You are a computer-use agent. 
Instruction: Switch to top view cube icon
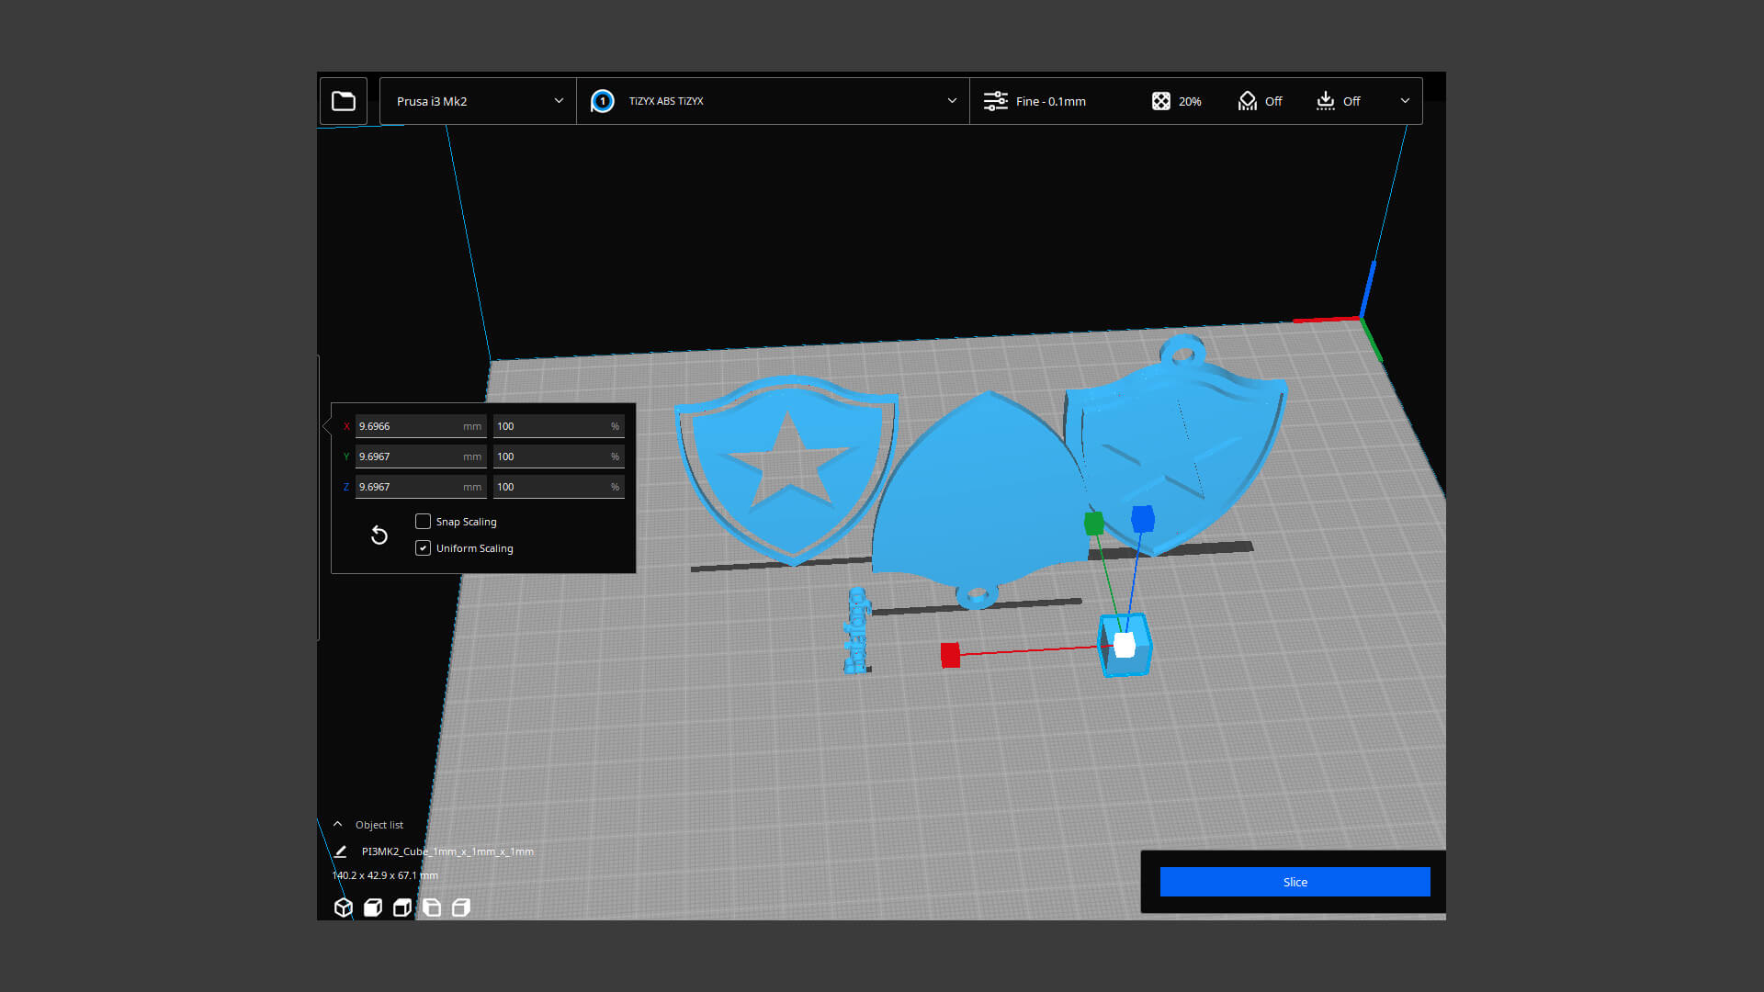(402, 907)
